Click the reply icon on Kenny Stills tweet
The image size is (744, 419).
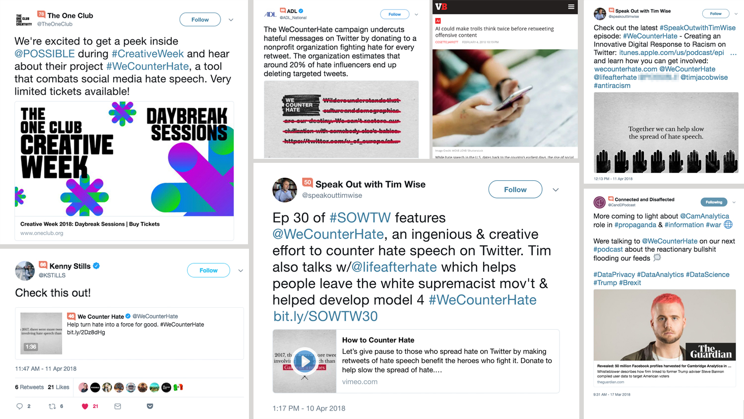19,406
